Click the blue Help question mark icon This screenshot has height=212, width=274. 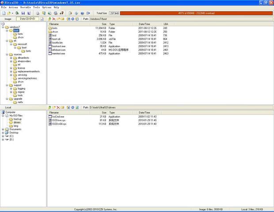[82, 13]
